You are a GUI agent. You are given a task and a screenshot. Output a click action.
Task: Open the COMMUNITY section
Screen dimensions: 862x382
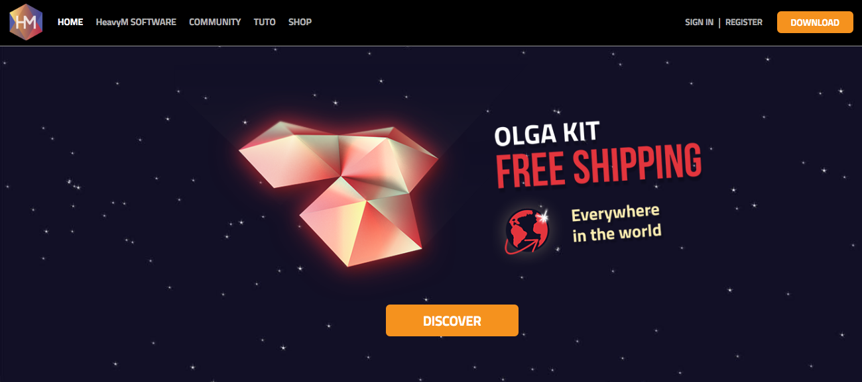(x=215, y=22)
